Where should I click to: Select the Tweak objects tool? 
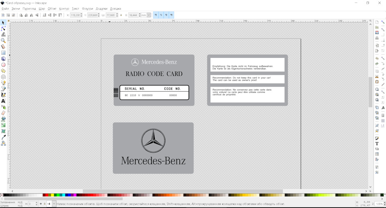tap(3, 35)
